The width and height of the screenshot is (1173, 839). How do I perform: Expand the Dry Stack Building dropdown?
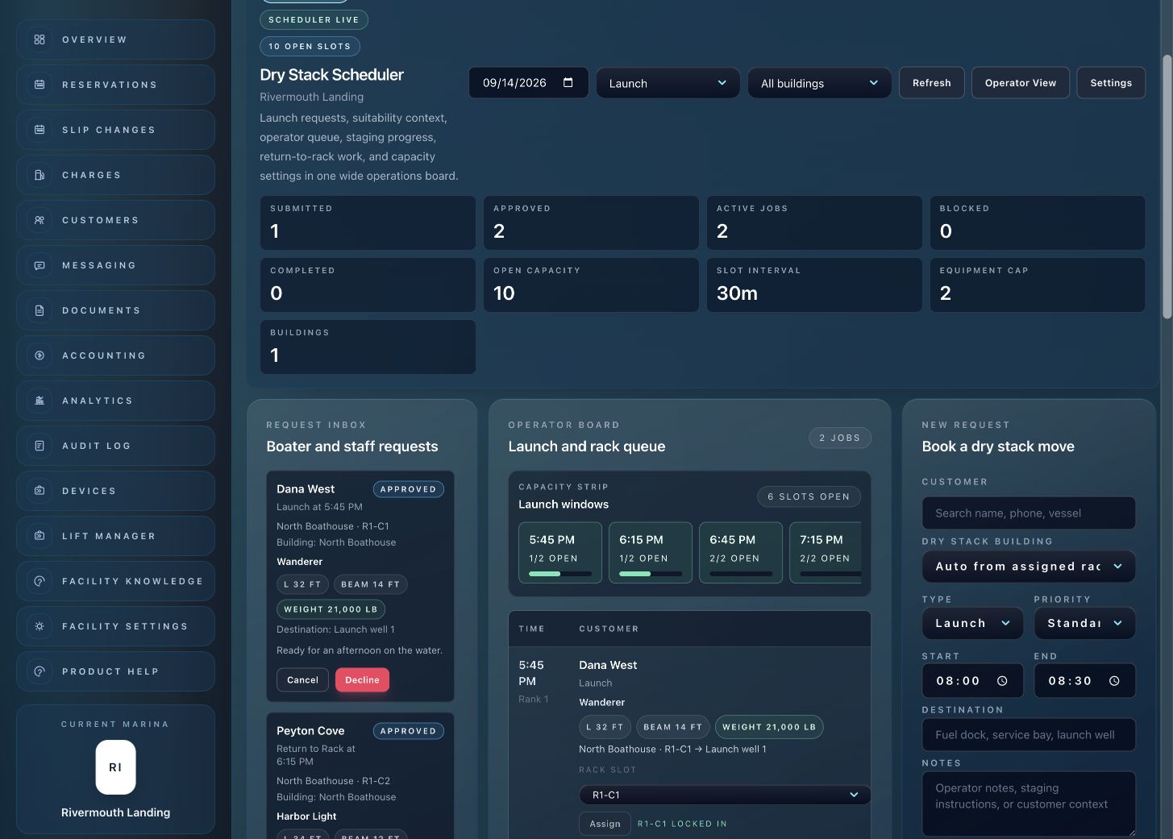(x=1029, y=567)
